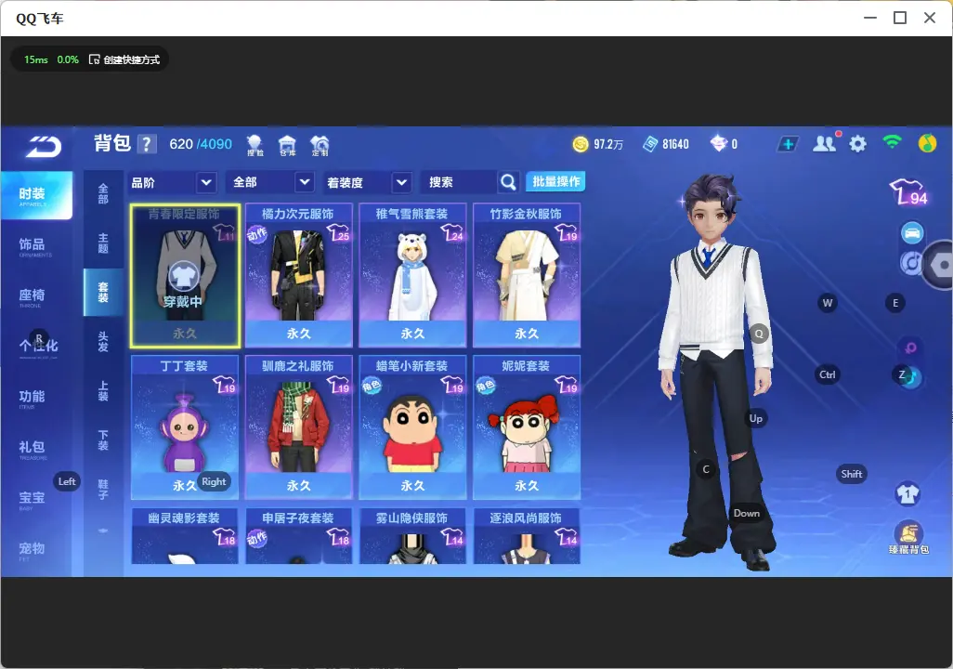Click the numbered shirt preset icon

907,493
